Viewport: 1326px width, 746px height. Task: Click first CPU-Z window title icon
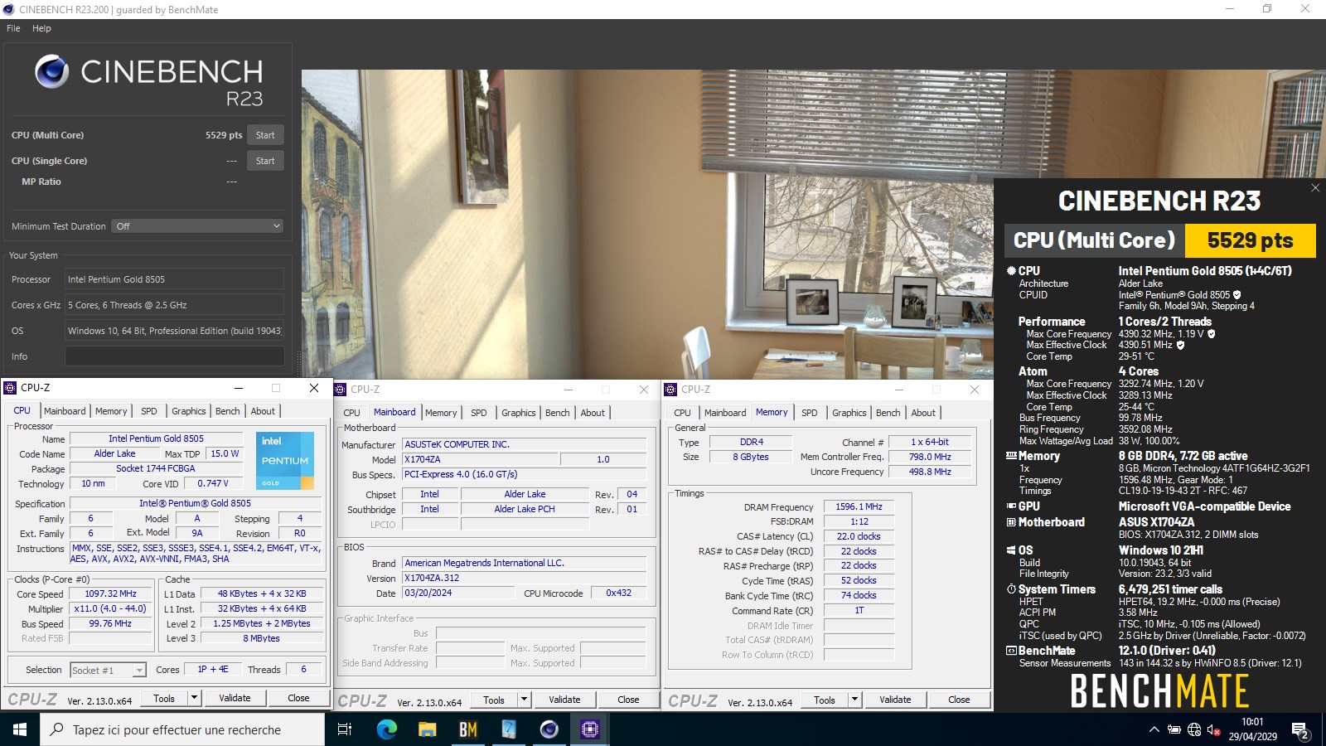point(10,387)
